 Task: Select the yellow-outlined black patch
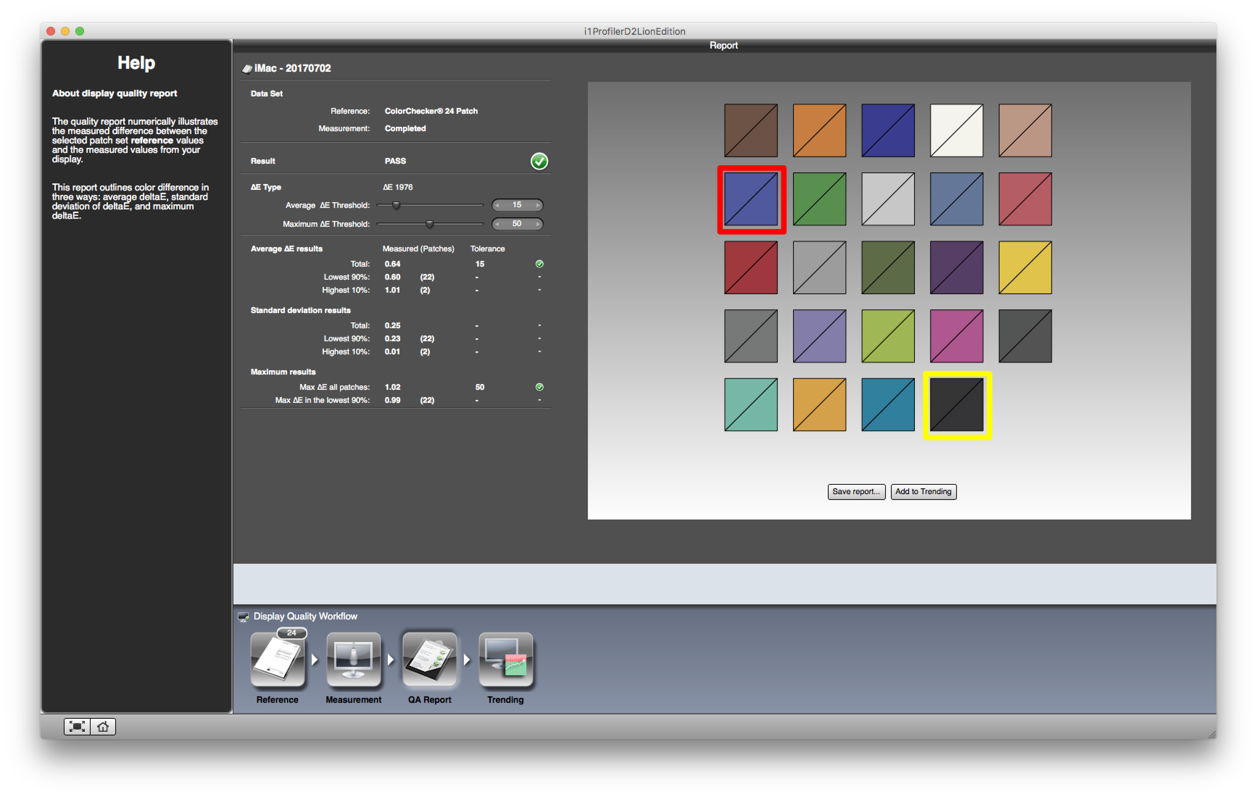[956, 405]
